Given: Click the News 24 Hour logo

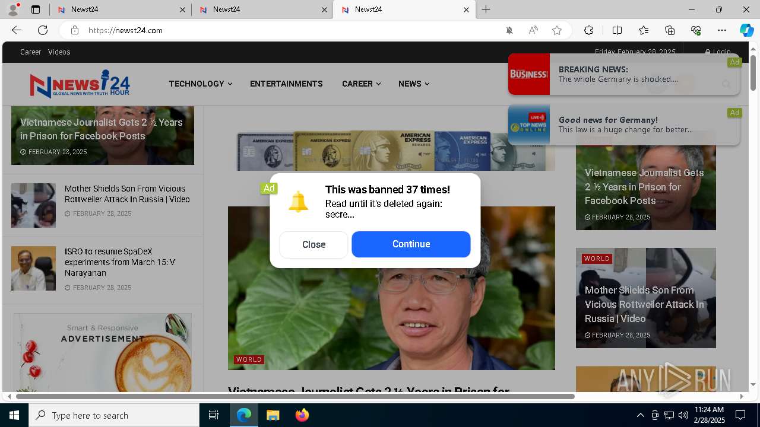Looking at the screenshot, I should 80,84.
